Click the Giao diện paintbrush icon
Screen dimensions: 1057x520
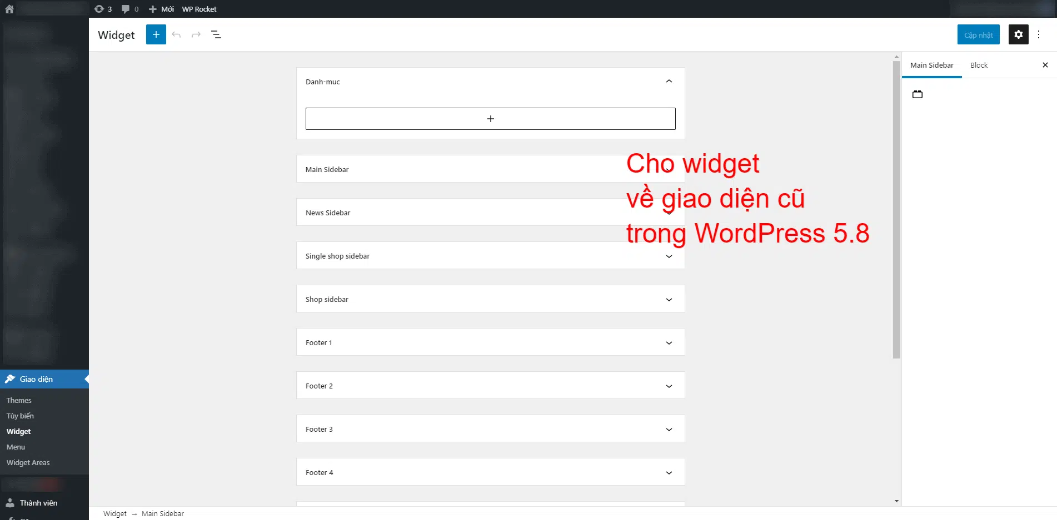pyautogui.click(x=10, y=379)
